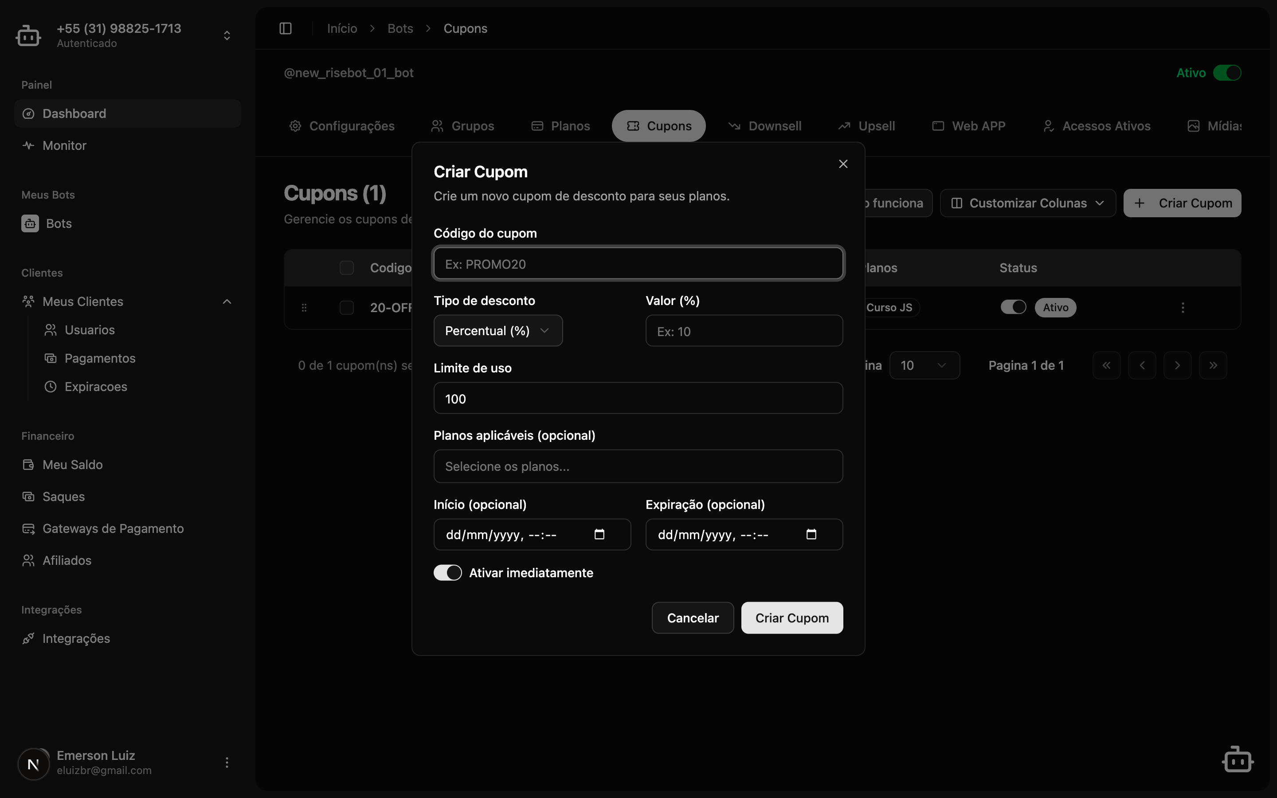
Task: Click the robot logo in the sidebar header
Action: click(28, 35)
